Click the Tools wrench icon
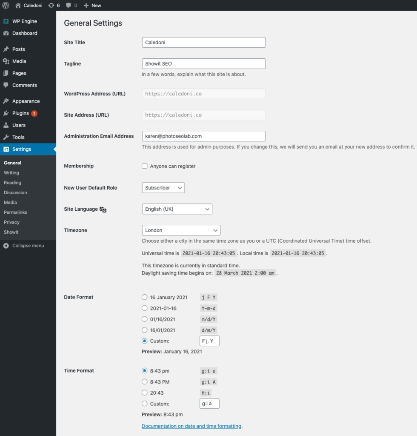The image size is (417, 436). click(6, 137)
